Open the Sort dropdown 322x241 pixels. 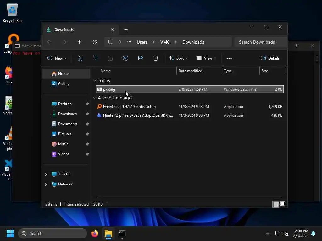point(178,58)
